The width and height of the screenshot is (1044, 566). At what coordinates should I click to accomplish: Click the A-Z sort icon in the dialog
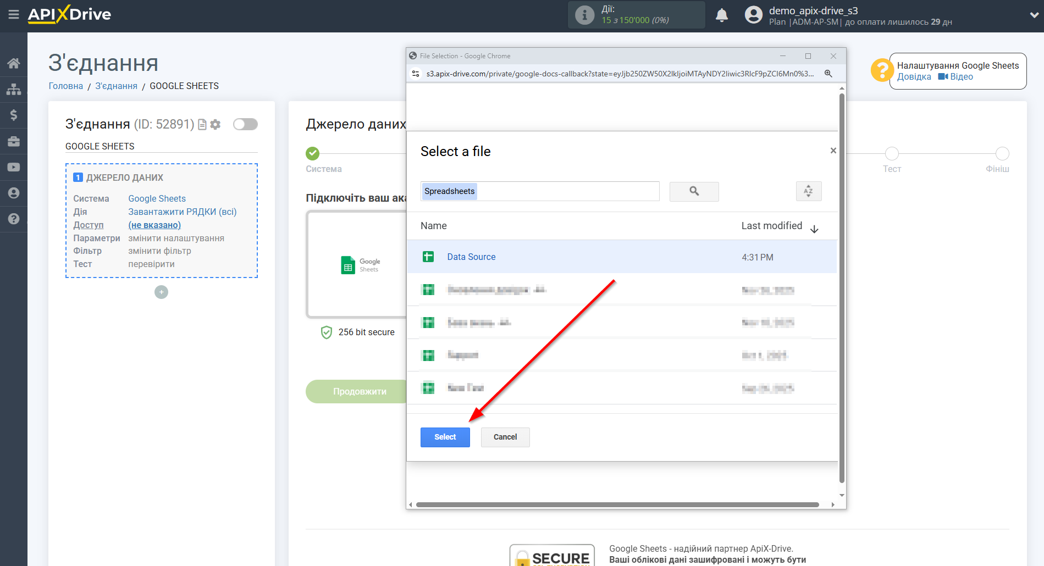(x=808, y=191)
